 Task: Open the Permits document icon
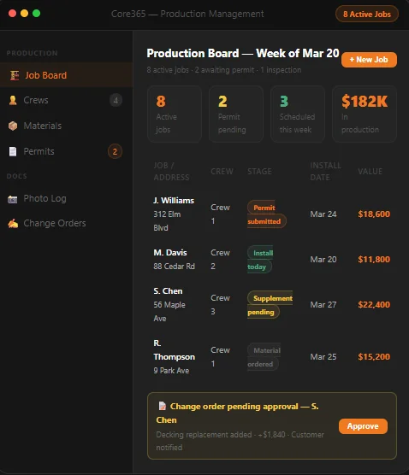(13, 151)
